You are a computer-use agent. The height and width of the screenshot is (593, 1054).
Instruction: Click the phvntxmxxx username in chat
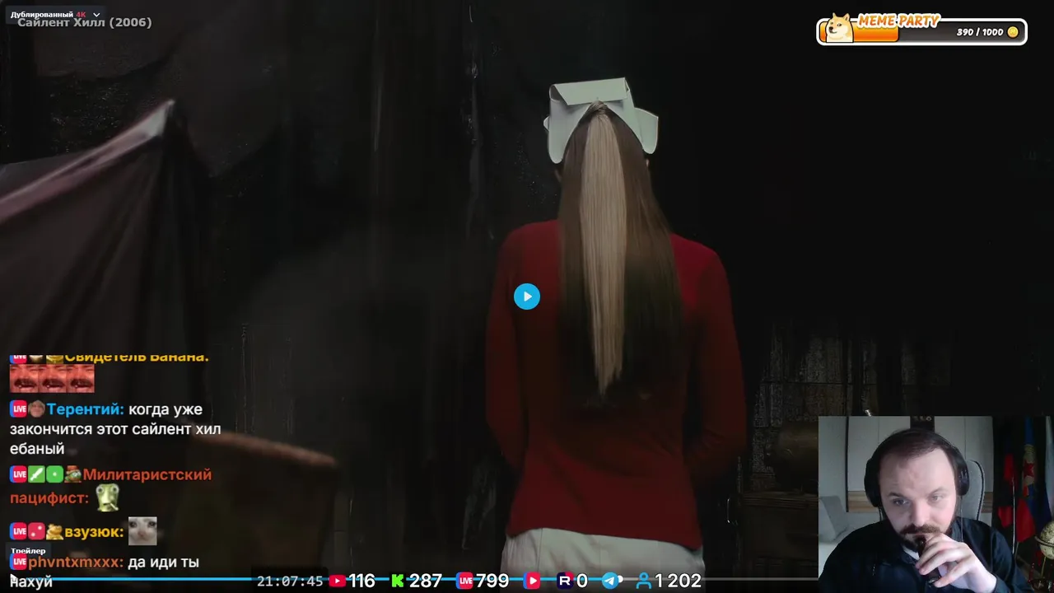pos(76,563)
